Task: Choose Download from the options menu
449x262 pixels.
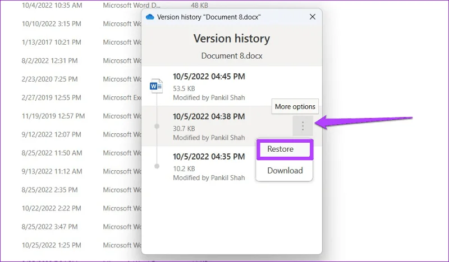Action: pos(285,171)
